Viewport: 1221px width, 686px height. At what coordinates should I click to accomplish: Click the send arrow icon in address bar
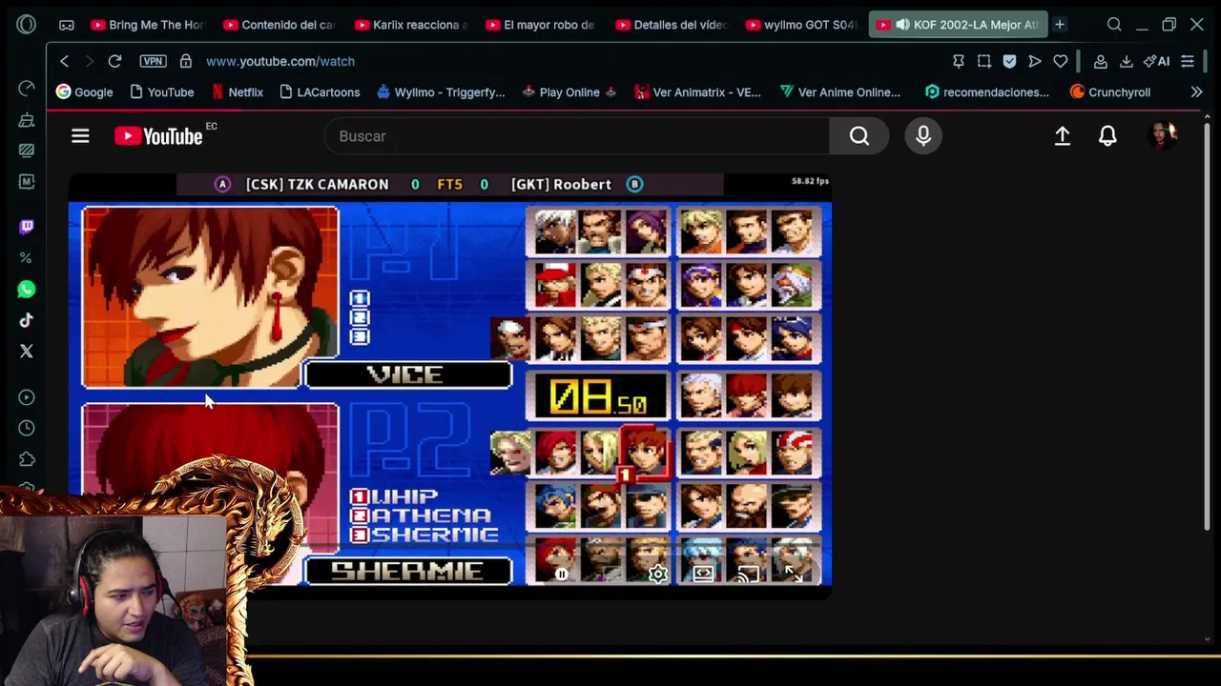(1035, 61)
